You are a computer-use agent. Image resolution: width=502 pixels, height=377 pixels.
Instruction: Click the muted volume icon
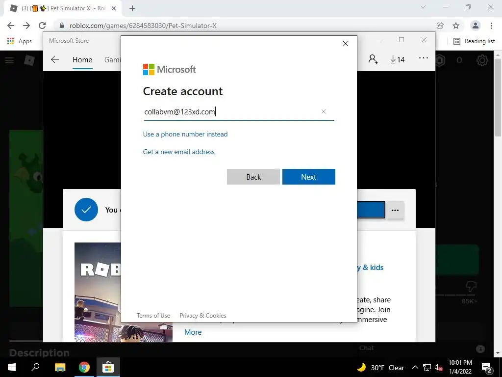(x=438, y=367)
